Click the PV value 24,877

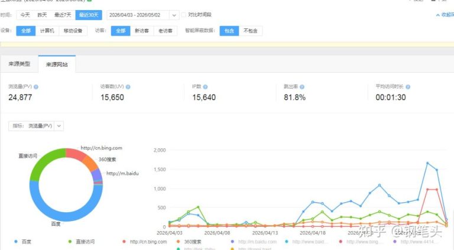pyautogui.click(x=20, y=97)
